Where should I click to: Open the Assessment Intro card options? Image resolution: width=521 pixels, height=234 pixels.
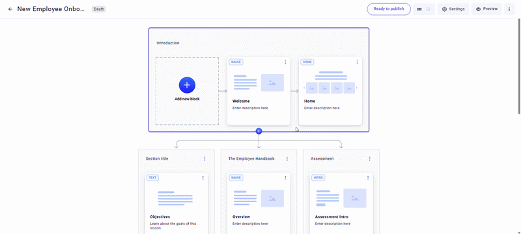pyautogui.click(x=368, y=178)
